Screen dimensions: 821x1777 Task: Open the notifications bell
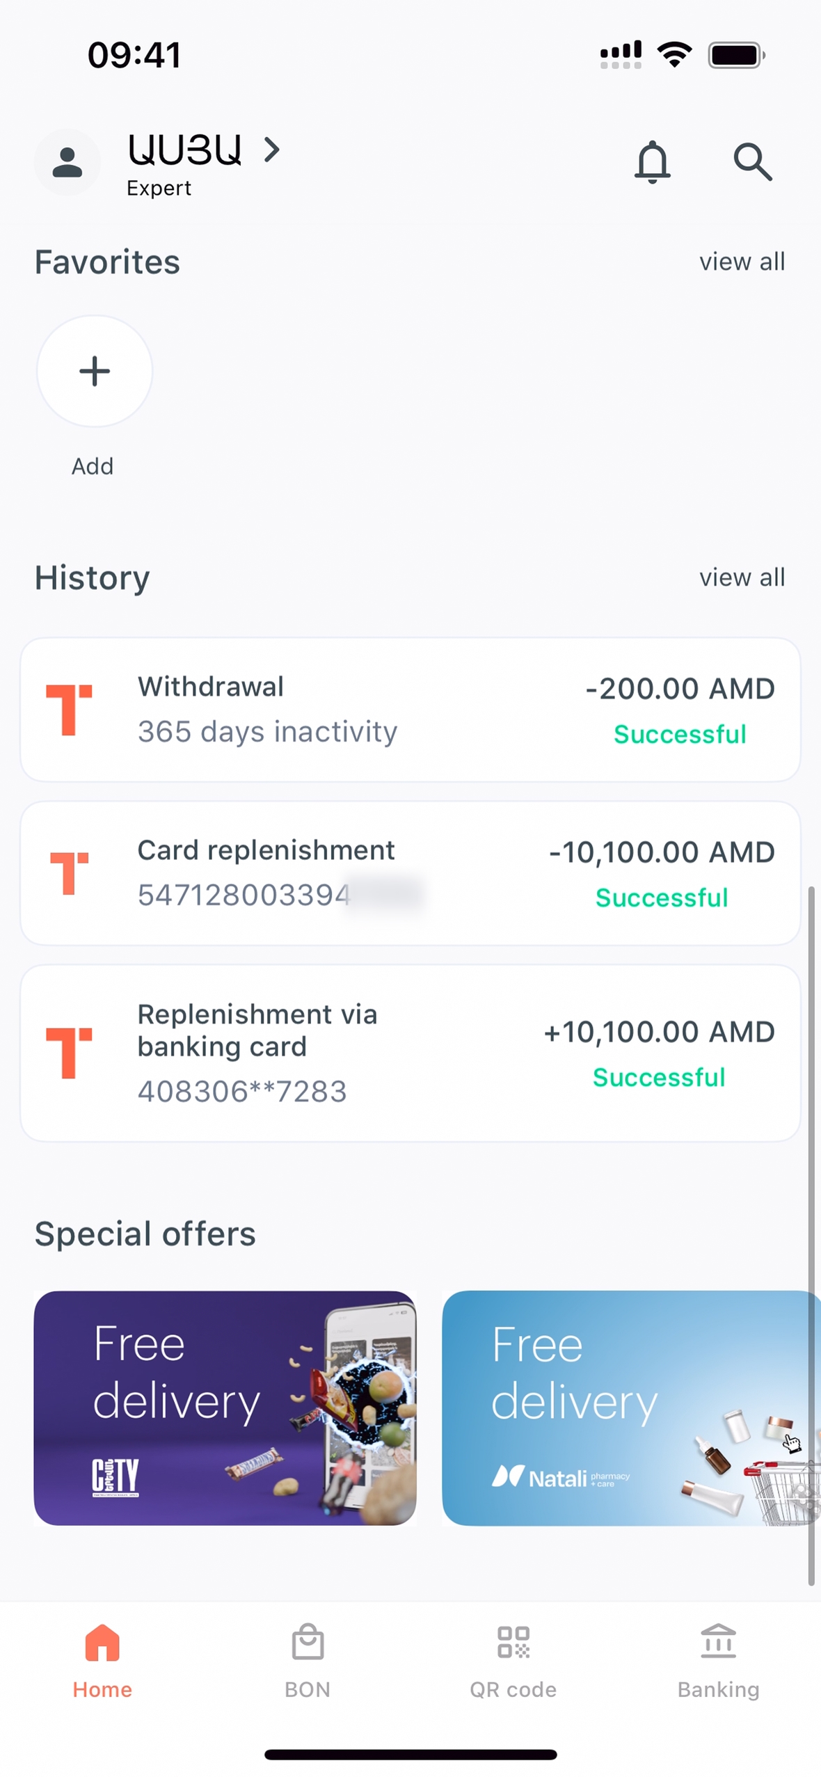[652, 162]
